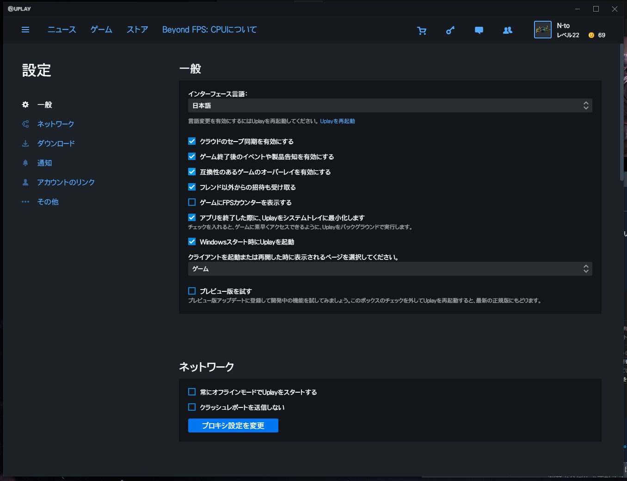Enable クラッシュレポートを送信しない checkbox
This screenshot has height=481, width=627.
click(x=192, y=407)
